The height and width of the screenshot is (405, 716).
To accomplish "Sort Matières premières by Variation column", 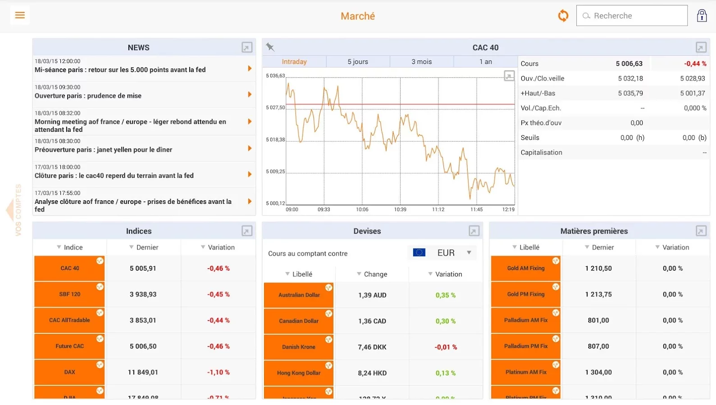I will click(x=672, y=247).
